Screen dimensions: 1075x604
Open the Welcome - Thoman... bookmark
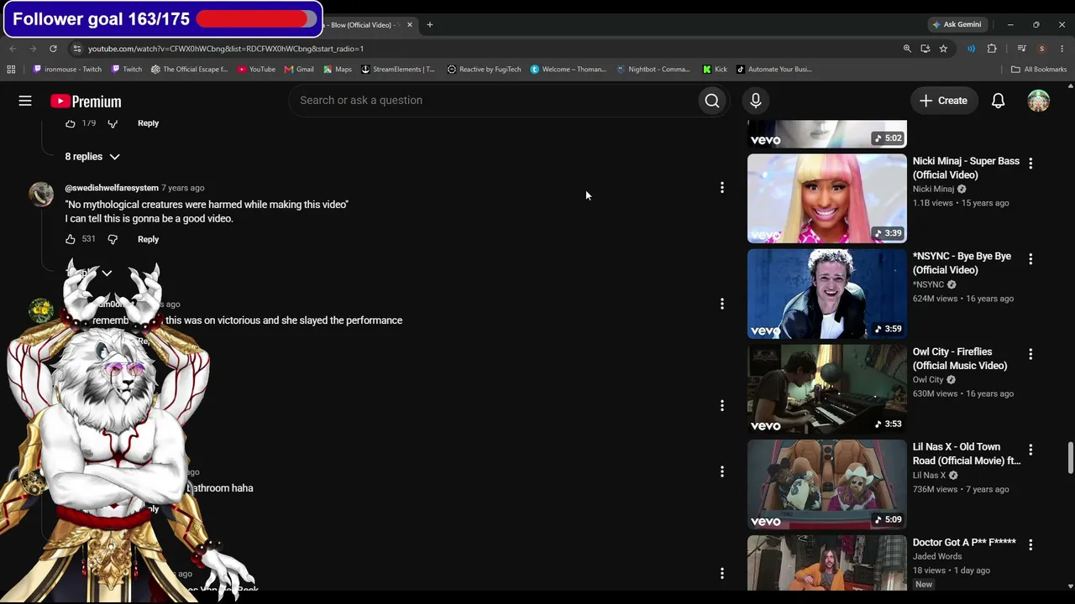tap(568, 70)
